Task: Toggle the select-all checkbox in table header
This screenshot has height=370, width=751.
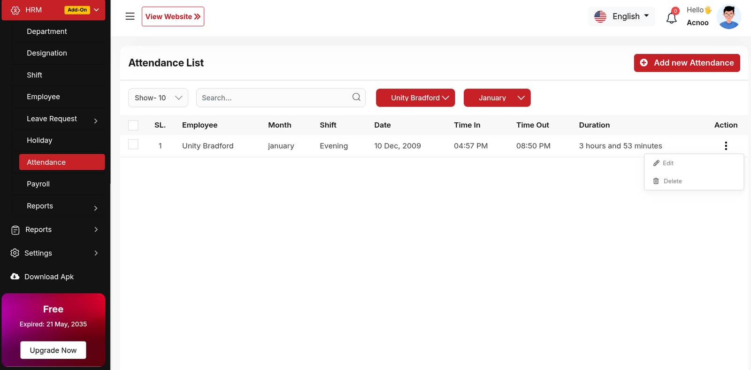Action: tap(133, 125)
